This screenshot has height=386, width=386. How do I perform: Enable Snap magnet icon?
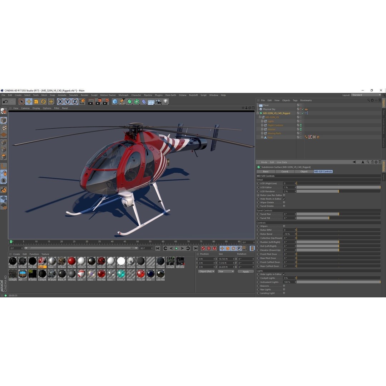click(4, 190)
